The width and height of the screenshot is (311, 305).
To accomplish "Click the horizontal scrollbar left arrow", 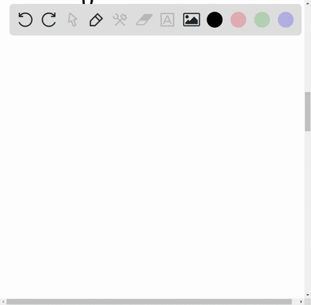I will pos(3,302).
